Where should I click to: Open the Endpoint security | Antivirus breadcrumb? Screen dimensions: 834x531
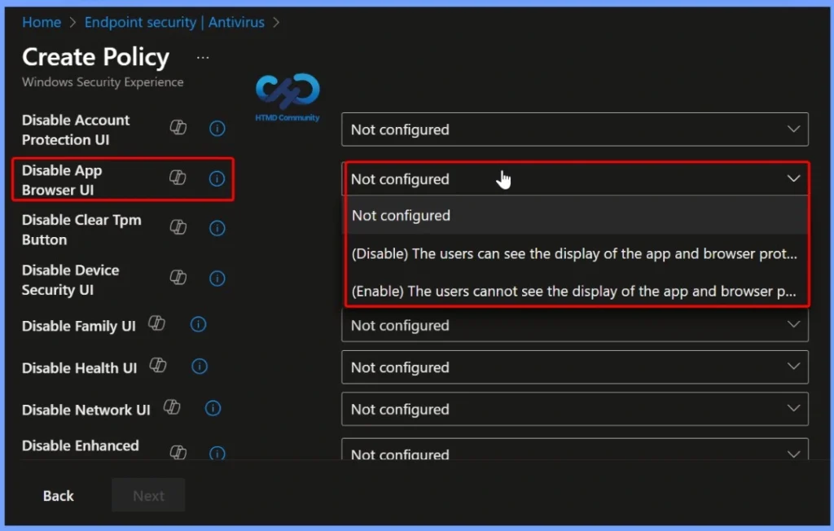(174, 22)
